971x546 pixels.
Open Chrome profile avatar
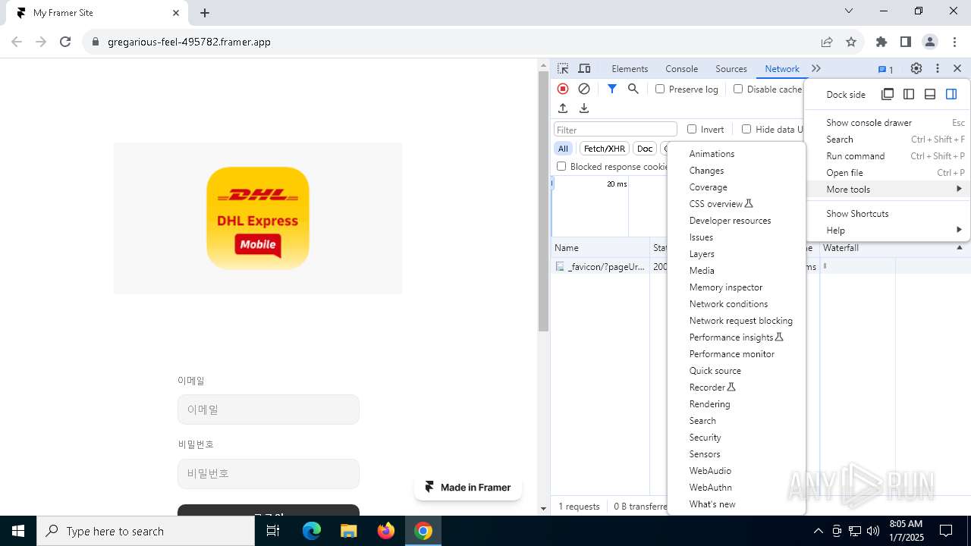[930, 42]
